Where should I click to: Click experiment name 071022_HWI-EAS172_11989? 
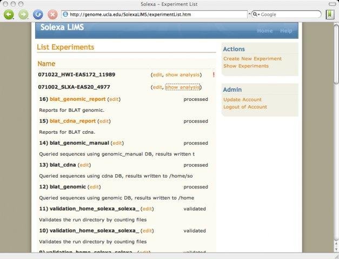[x=77, y=74]
